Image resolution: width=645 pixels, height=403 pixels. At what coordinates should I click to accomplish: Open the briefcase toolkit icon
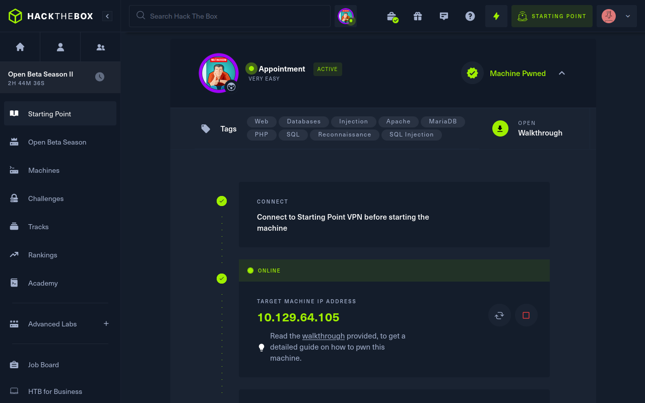click(392, 16)
